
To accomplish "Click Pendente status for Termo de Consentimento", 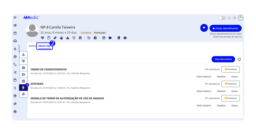I will pyautogui.click(x=230, y=69).
